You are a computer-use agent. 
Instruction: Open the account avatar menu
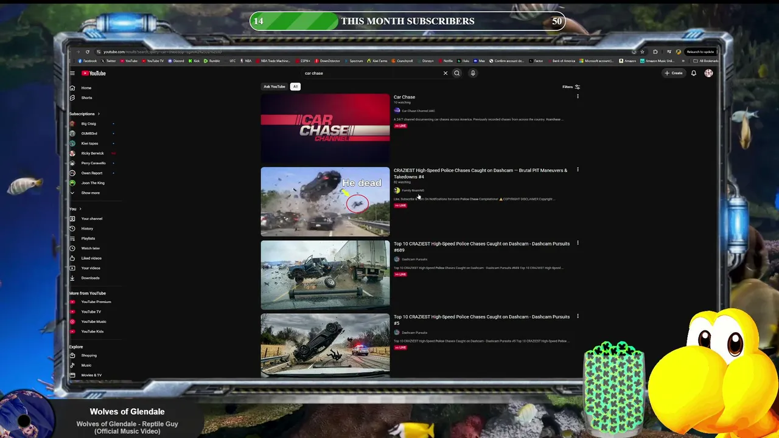(x=708, y=73)
